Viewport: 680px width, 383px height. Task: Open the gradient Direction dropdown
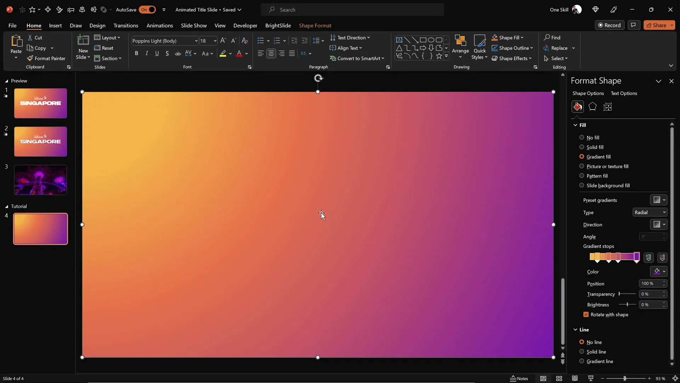click(658, 224)
